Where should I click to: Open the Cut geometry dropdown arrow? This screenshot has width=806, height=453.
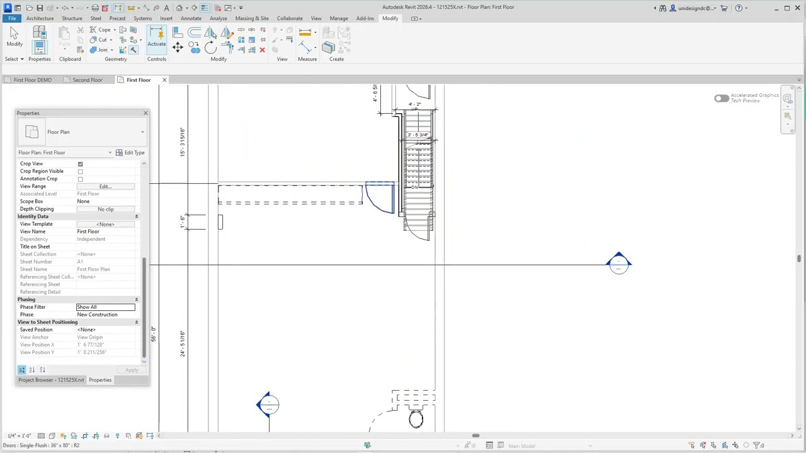pos(111,40)
